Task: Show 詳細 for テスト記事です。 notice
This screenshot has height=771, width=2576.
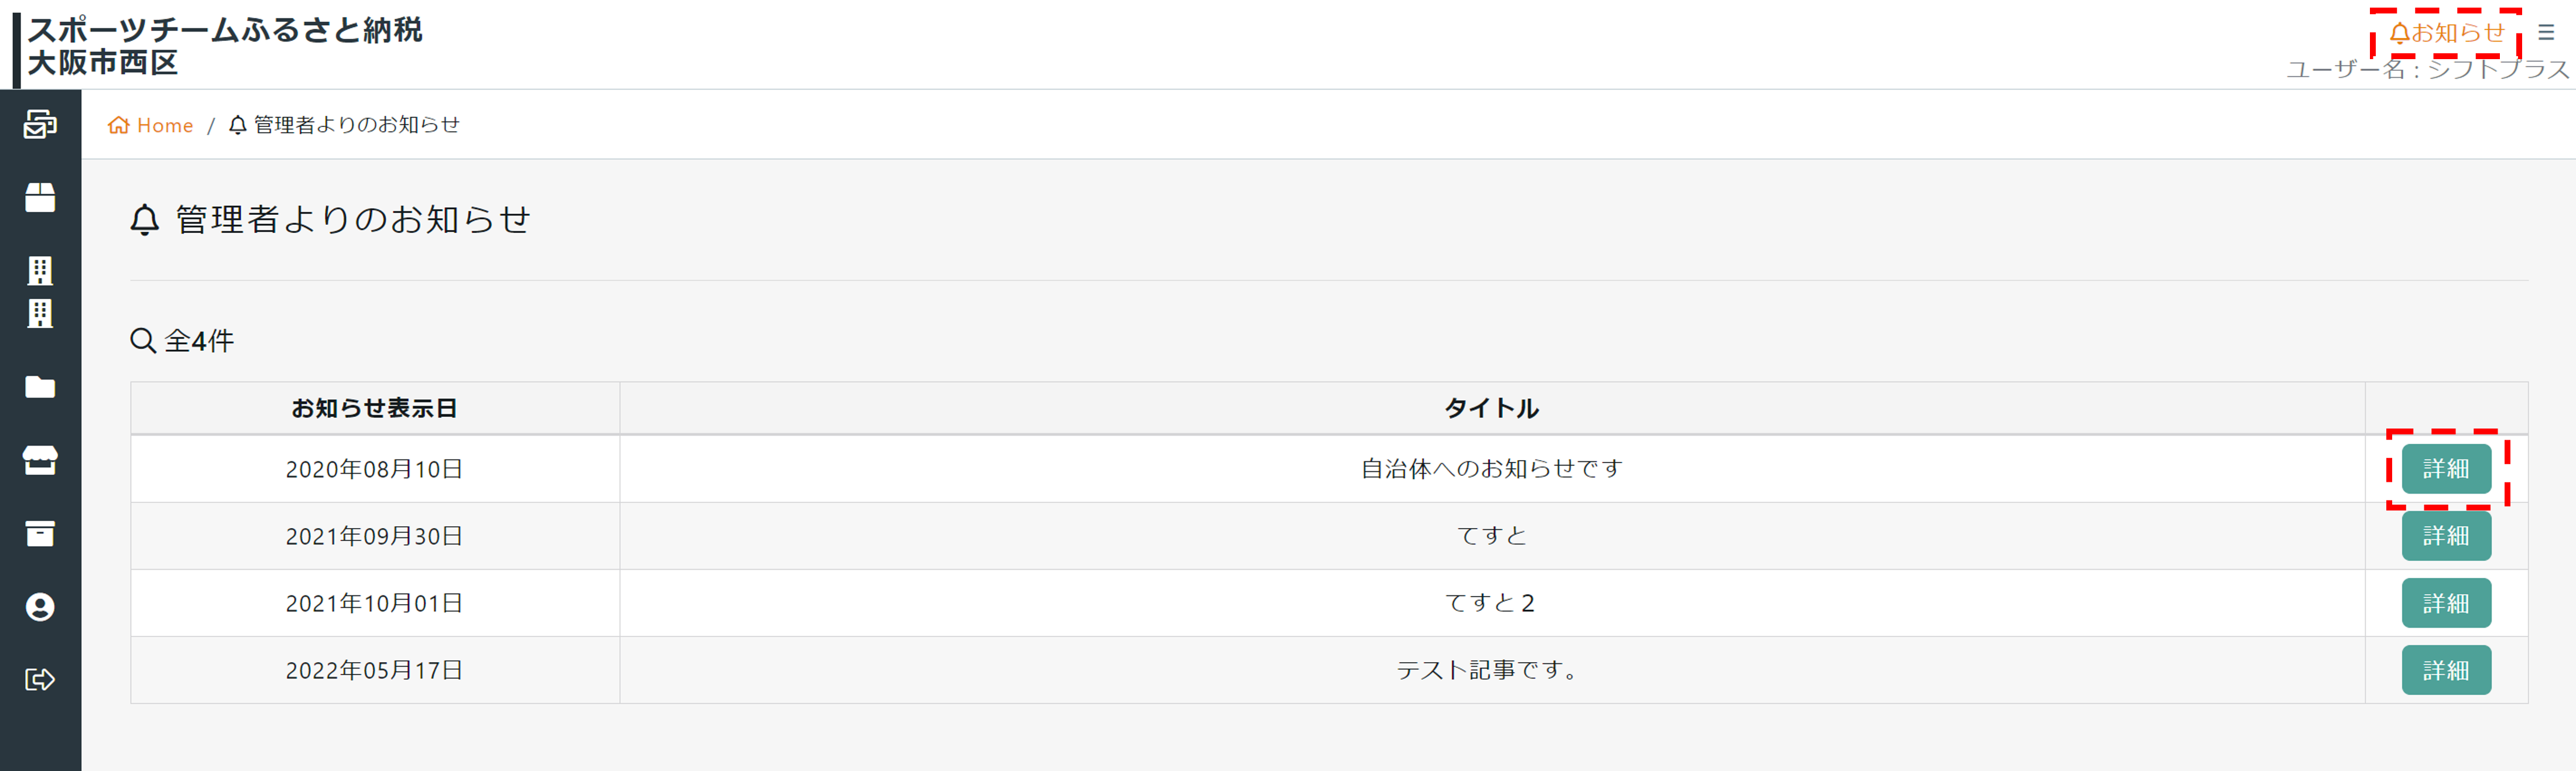Action: coord(2445,670)
